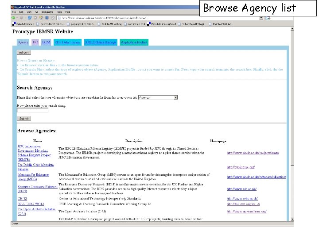
Task: Visit the www.rdn.ac.uk homepage link
Action: 242,189
